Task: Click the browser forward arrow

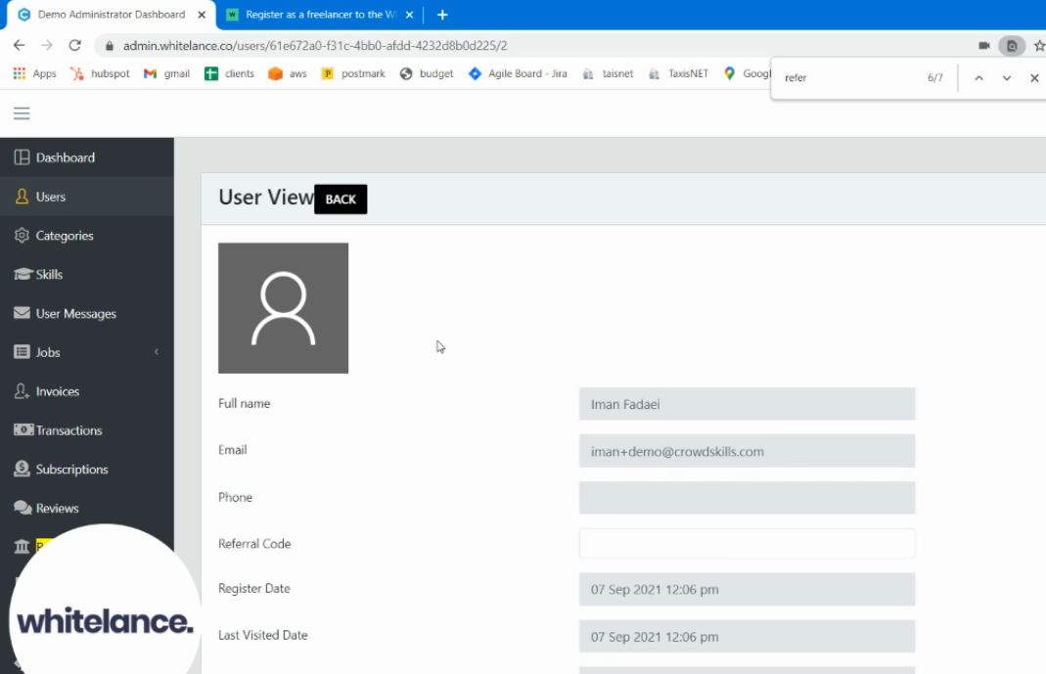Action: point(47,45)
